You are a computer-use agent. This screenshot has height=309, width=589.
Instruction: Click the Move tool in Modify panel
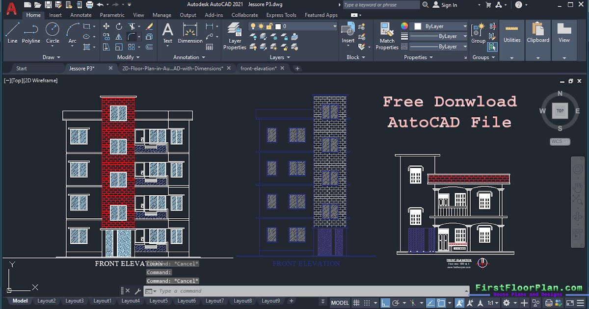(x=107, y=26)
